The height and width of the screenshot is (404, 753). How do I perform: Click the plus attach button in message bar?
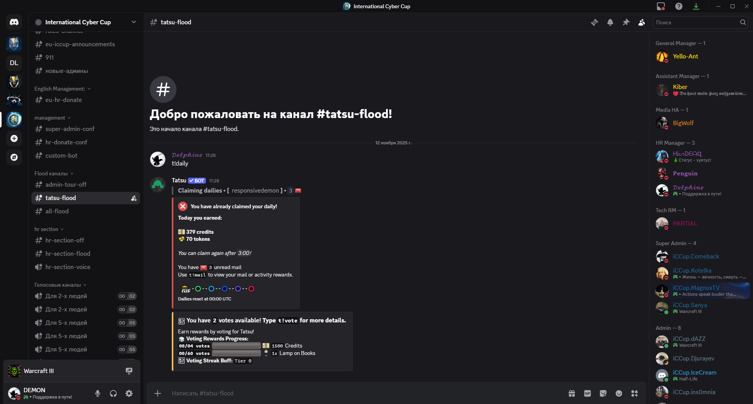coord(158,393)
